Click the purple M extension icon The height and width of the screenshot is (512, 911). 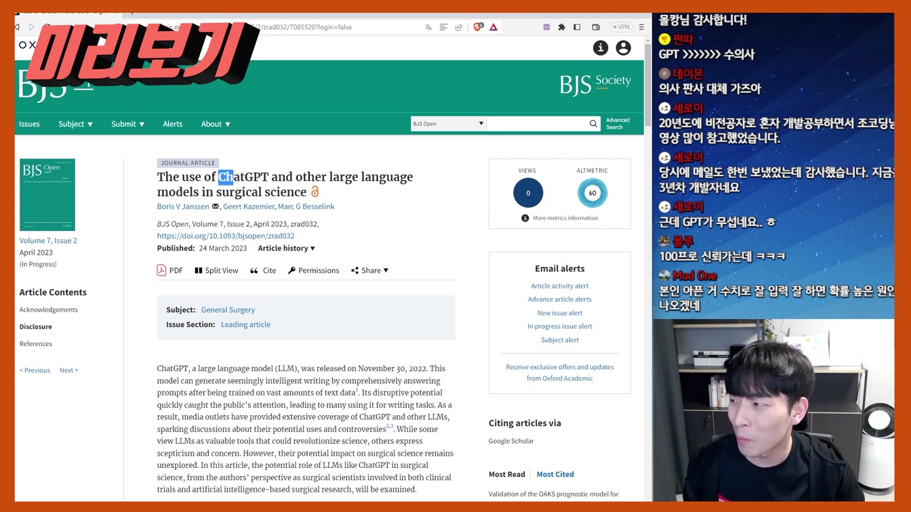point(546,27)
